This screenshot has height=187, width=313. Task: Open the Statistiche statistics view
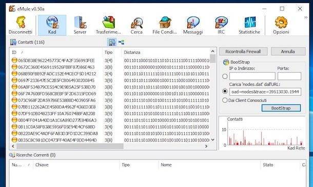pos(249,25)
